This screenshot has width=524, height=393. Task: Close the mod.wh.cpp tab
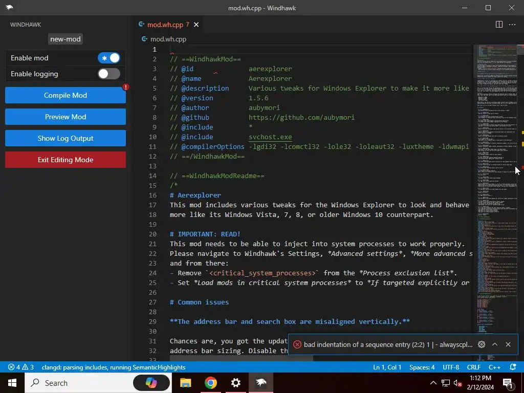196,25
